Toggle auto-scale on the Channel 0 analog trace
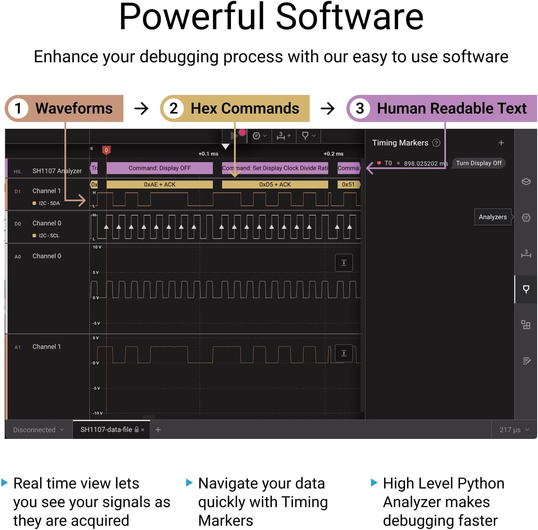This screenshot has height=530, width=538. point(344,262)
